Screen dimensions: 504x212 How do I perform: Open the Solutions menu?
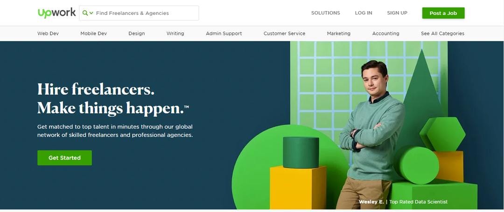coord(325,13)
